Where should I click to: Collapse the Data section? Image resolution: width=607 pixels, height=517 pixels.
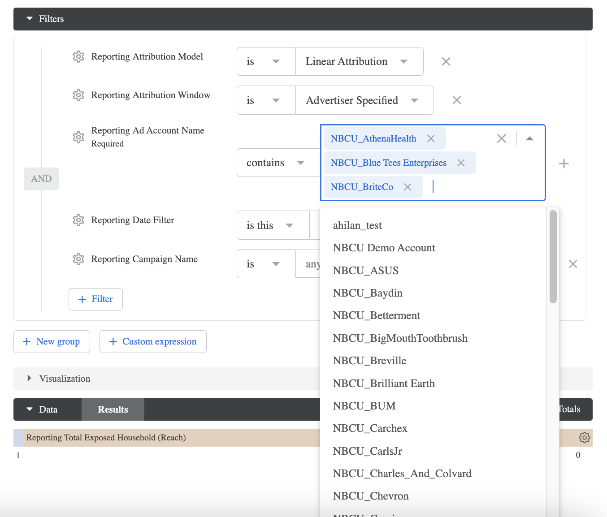coord(30,409)
